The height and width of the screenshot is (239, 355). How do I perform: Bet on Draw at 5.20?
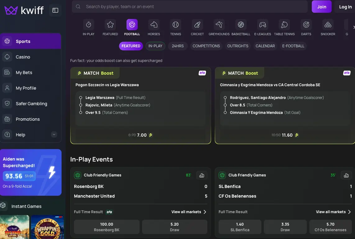(175, 227)
